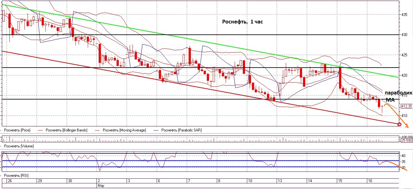The height and width of the screenshot is (189, 413).
Task: Click the RSI axis value 30
Action: coord(404,168)
